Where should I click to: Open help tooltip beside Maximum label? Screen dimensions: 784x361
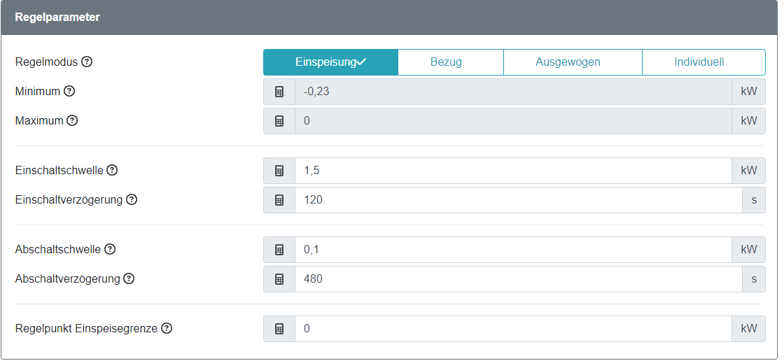coord(72,120)
